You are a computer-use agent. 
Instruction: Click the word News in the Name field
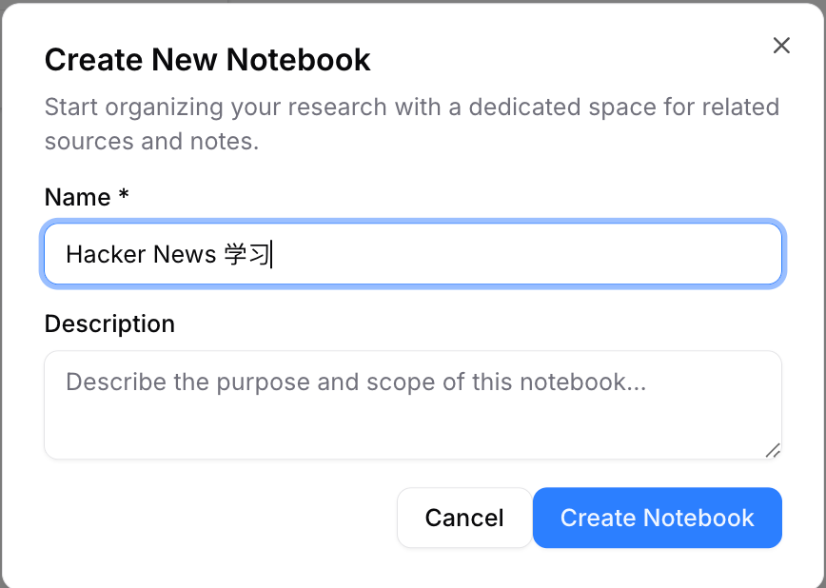pos(181,254)
